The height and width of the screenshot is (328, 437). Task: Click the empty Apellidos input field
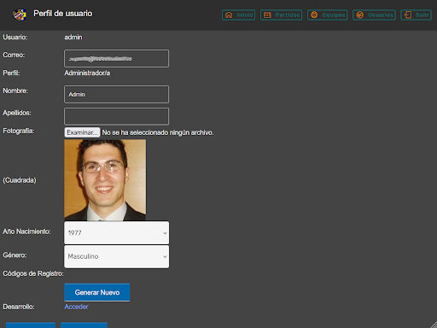116,116
